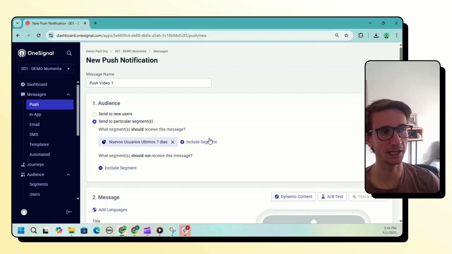The width and height of the screenshot is (452, 254).
Task: Collapse the sidebar with the arrow icon
Action: 69,212
